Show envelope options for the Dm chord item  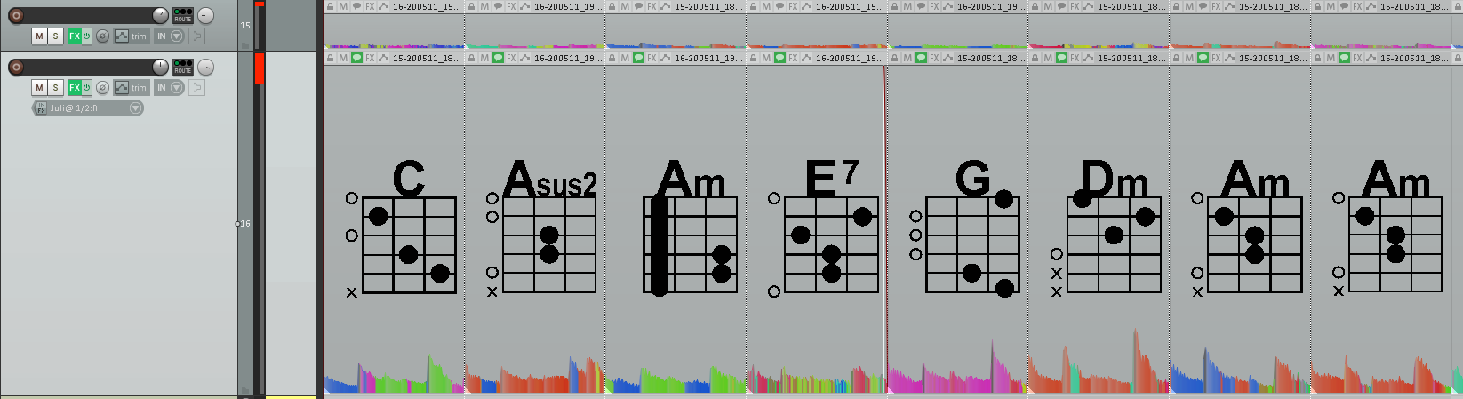[1088, 58]
